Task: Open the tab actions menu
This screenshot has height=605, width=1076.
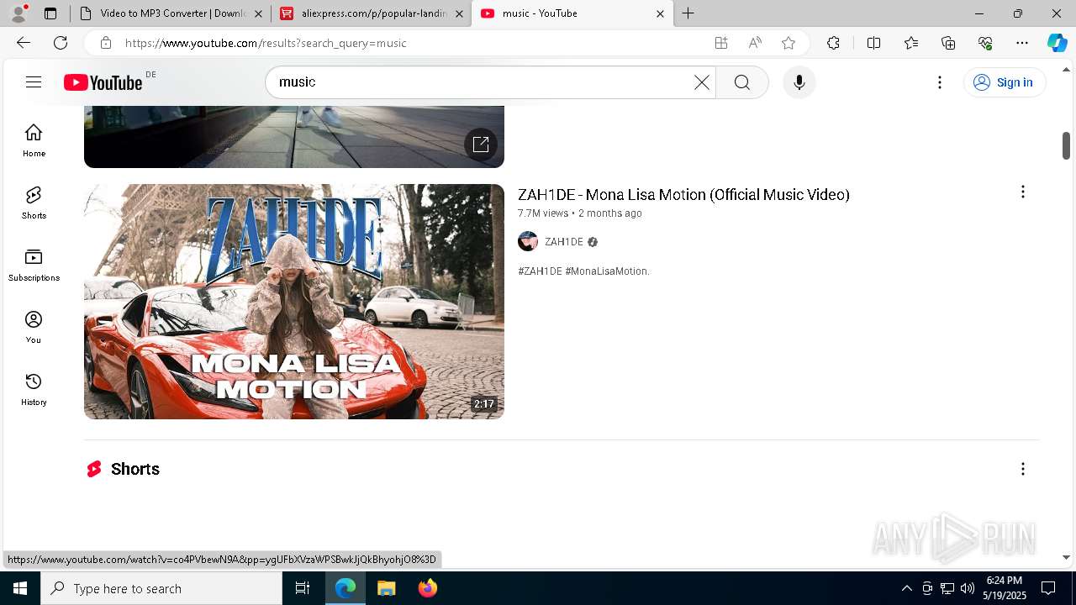Action: tap(50, 13)
